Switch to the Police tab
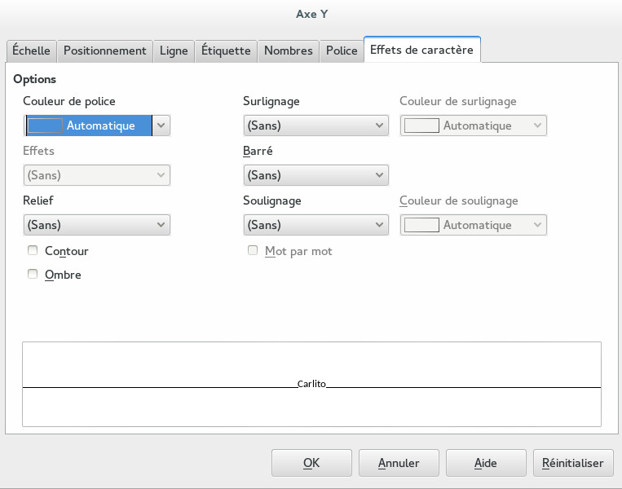This screenshot has height=489, width=622. point(342,51)
